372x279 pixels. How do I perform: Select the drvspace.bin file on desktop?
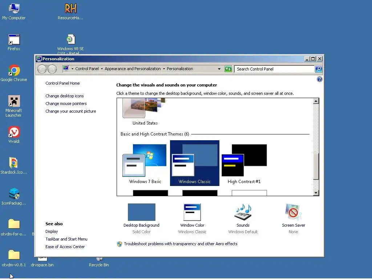(42, 262)
